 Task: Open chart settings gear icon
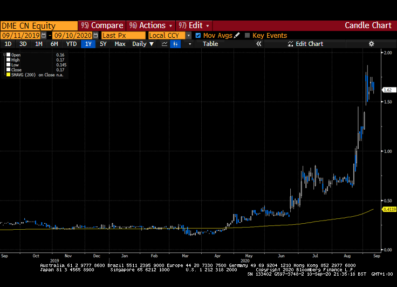pos(371,44)
